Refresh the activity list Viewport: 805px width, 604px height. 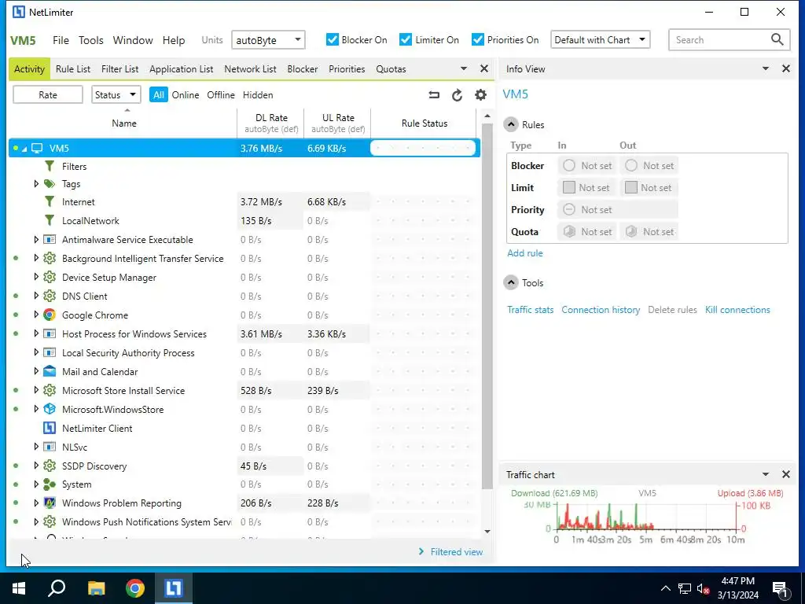[x=457, y=95]
